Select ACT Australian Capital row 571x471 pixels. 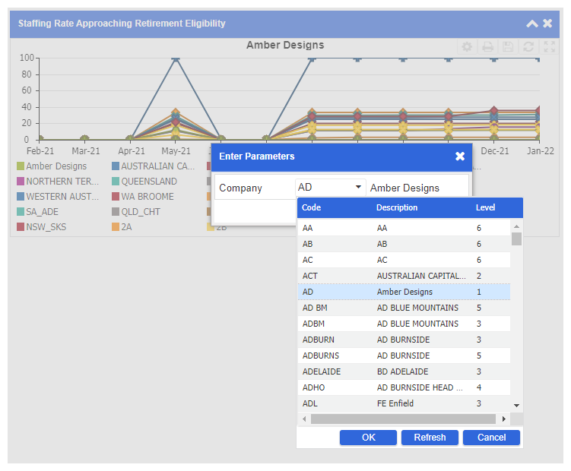[x=404, y=276]
